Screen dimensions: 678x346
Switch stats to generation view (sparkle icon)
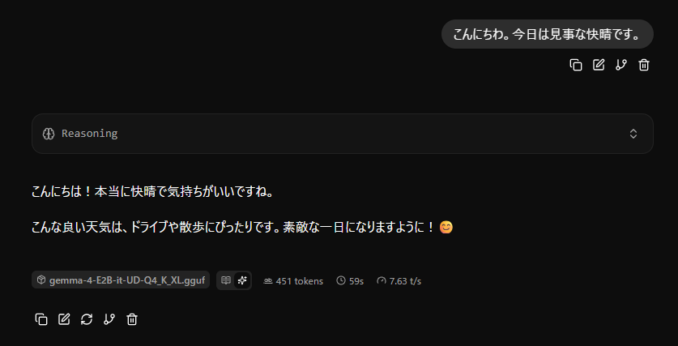[x=242, y=280]
